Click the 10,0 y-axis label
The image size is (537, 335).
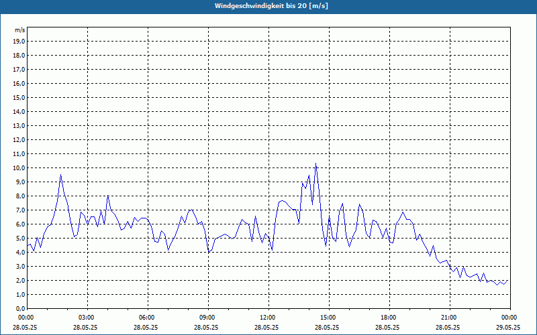19,168
